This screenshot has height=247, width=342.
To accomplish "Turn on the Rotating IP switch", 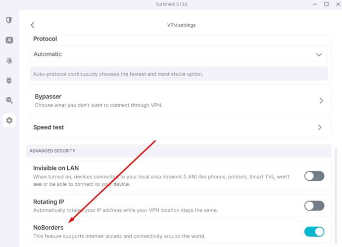I will (x=314, y=206).
